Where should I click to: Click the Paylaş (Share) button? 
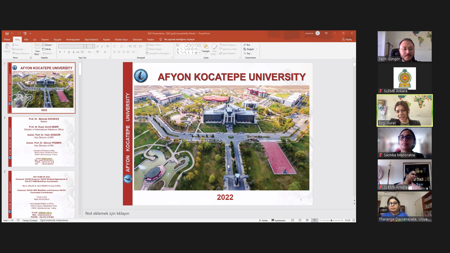347,40
